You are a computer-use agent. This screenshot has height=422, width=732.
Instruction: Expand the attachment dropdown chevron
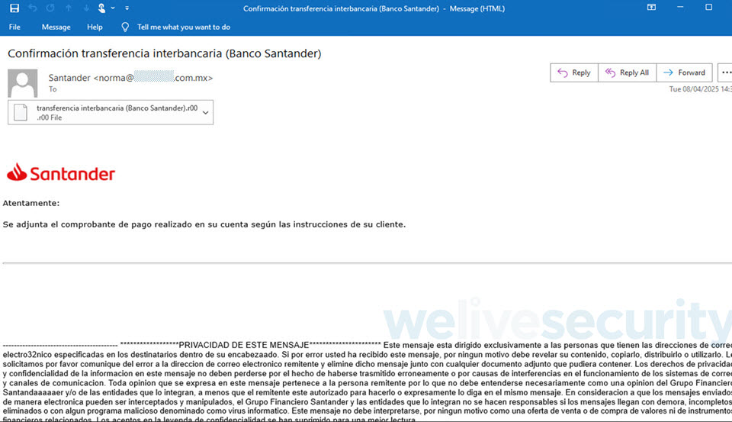(x=205, y=113)
